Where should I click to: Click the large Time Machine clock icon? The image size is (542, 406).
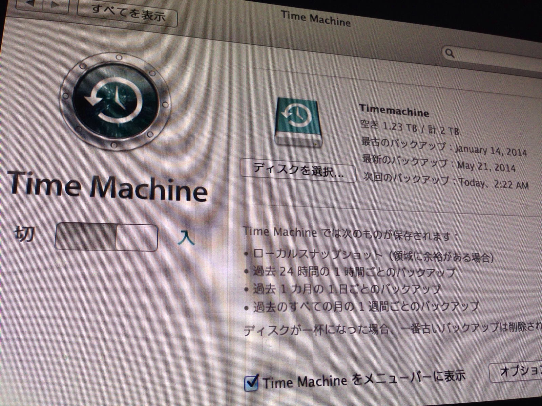tap(114, 101)
